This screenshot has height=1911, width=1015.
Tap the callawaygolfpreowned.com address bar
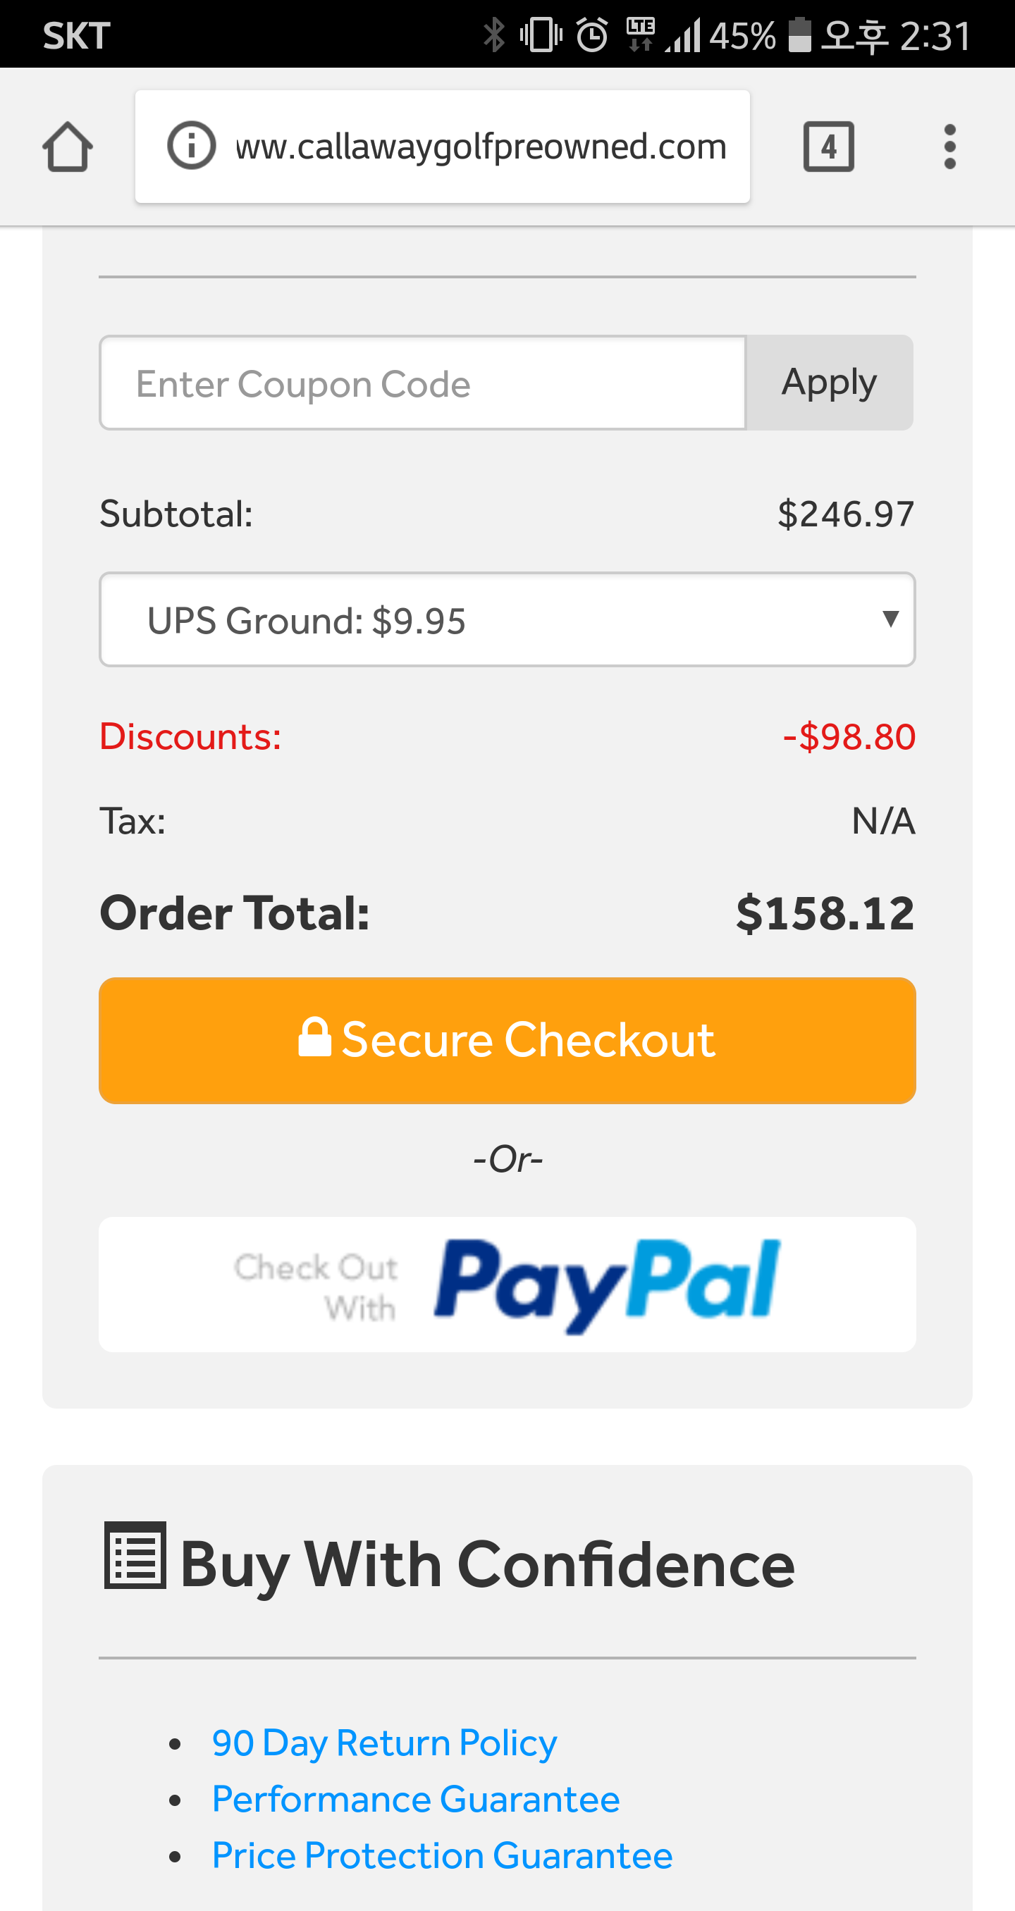479,147
